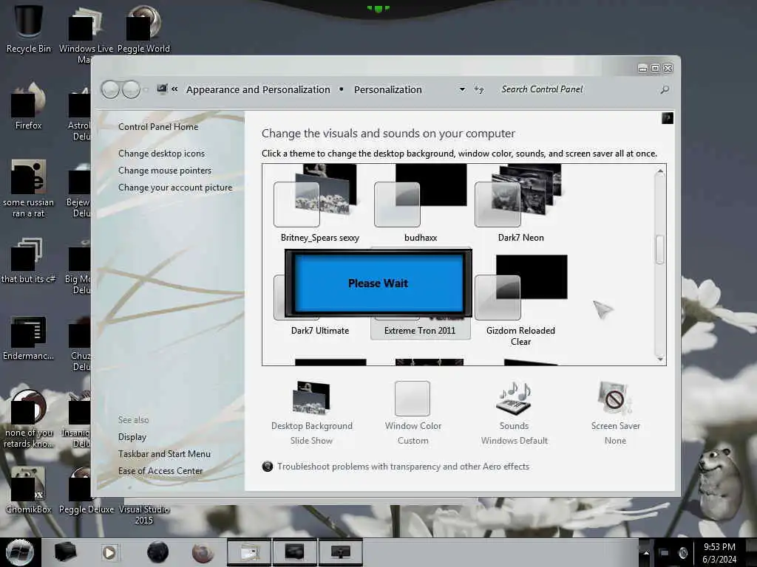757x567 pixels.
Task: Click the theme list scrollbar thumb
Action: tap(659, 250)
